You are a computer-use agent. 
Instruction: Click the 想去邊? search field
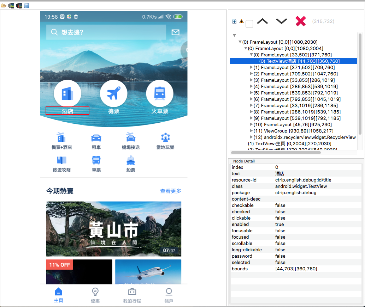click(106, 32)
